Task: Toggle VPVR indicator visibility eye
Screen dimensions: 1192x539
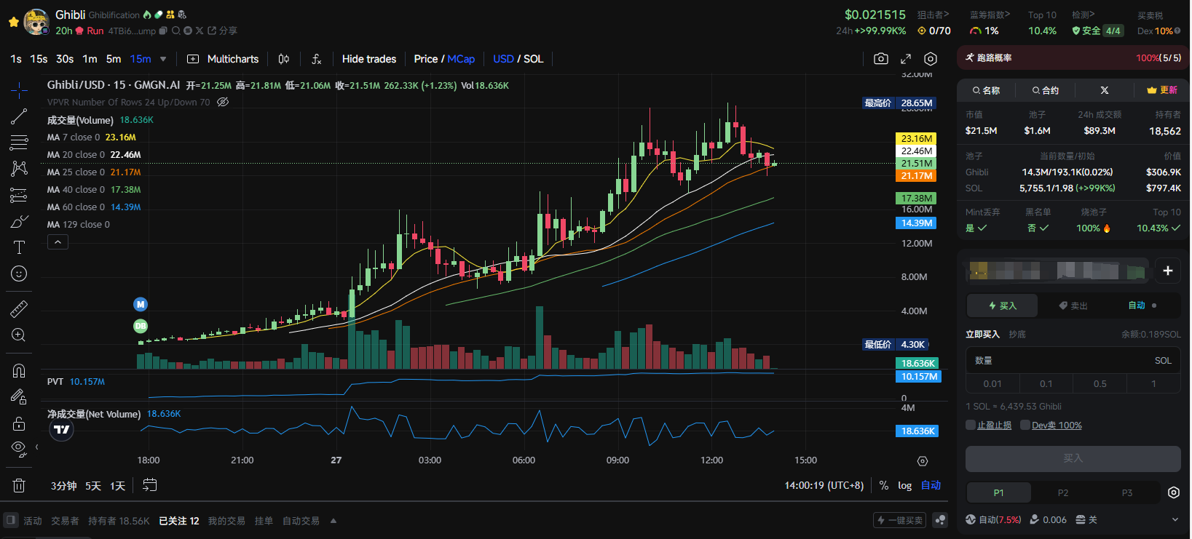Action: coord(224,102)
